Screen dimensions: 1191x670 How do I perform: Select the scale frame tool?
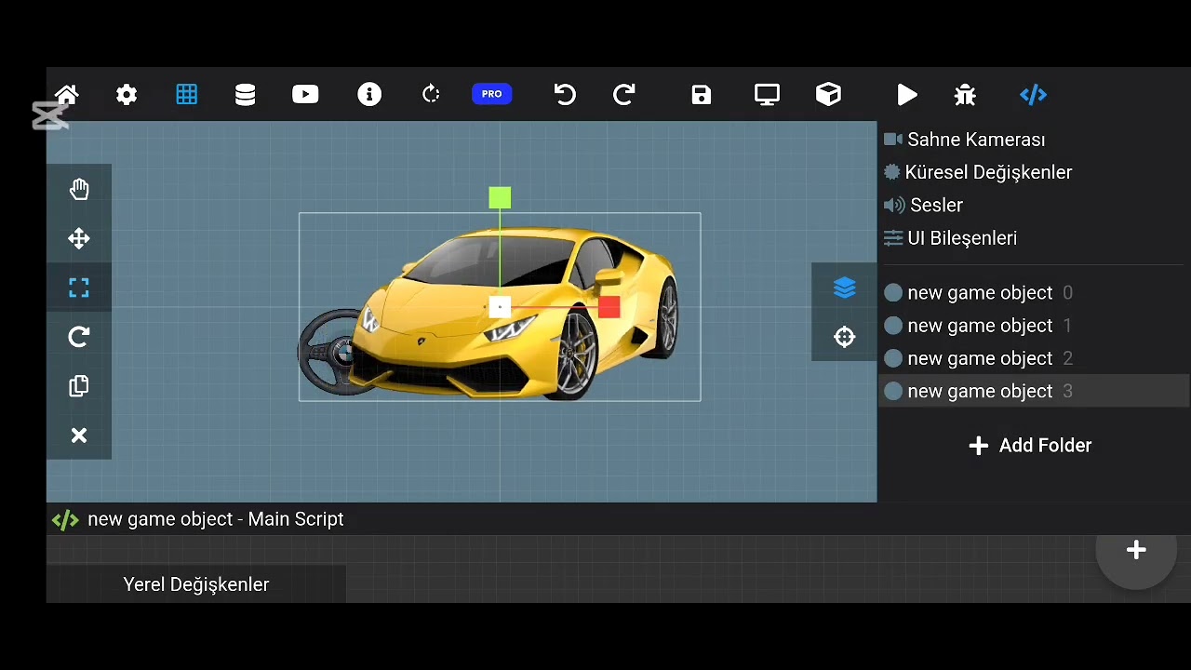tap(79, 288)
